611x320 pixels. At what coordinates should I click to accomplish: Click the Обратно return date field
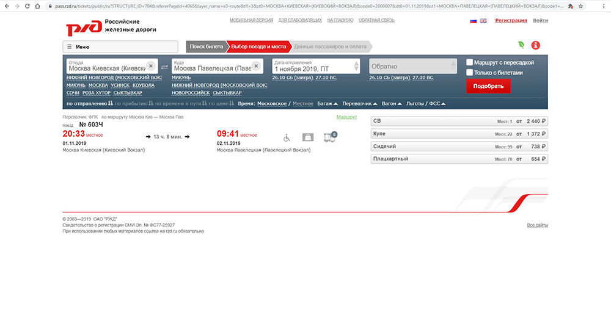[412, 66]
